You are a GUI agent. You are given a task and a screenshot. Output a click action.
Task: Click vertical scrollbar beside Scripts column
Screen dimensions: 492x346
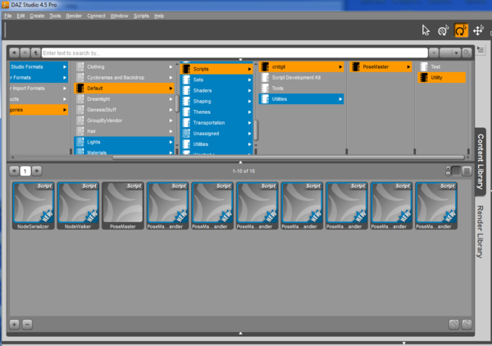click(x=256, y=130)
